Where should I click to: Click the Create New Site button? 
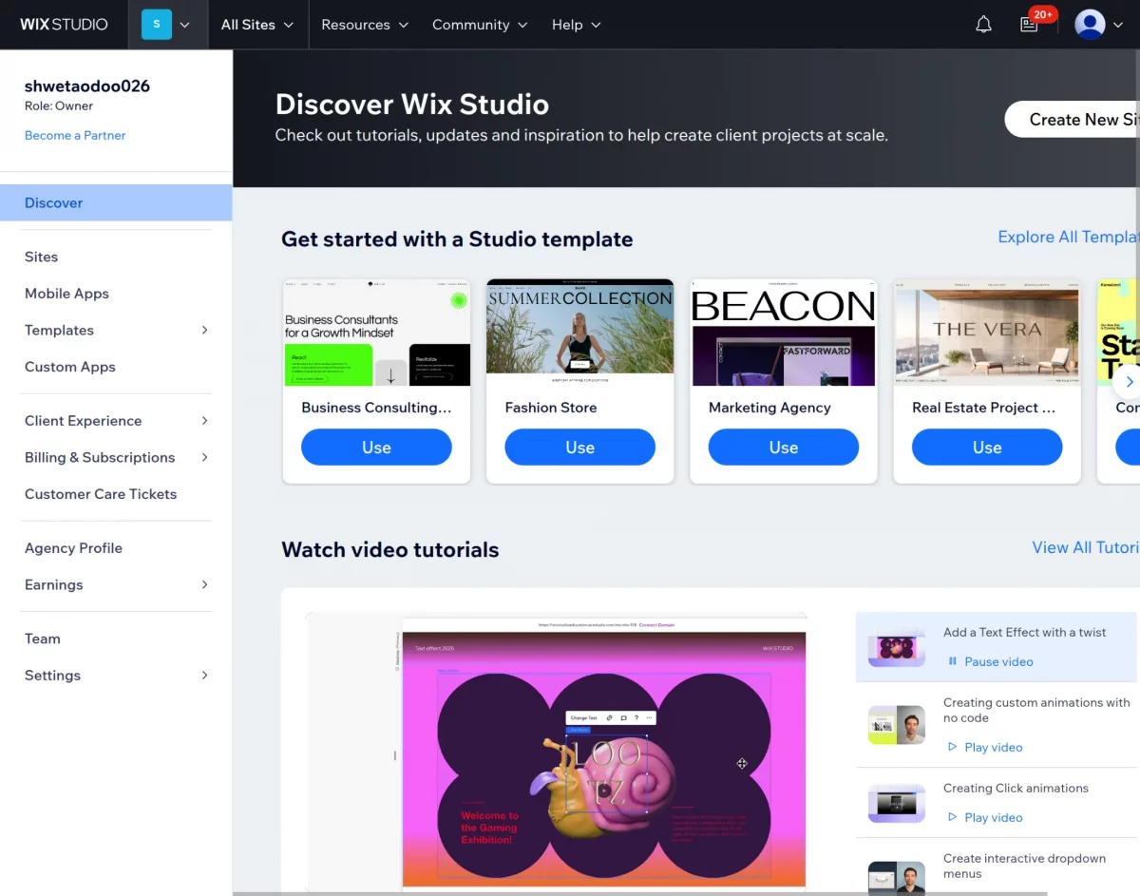[x=1073, y=119]
